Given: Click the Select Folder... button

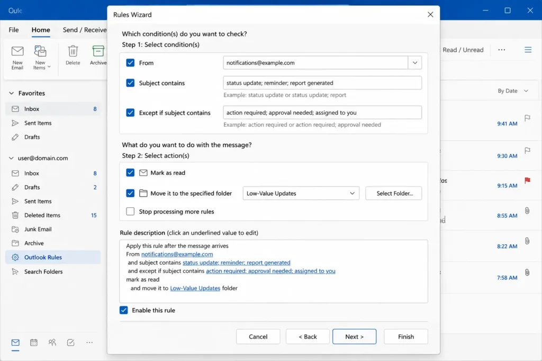Looking at the screenshot, I should (x=394, y=193).
